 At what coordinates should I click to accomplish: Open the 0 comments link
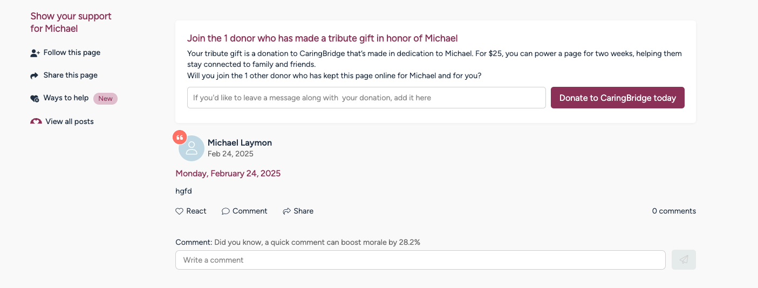pos(674,211)
